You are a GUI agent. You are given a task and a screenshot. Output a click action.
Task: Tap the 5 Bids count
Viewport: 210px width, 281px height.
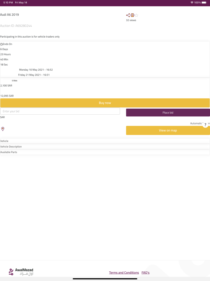click(14, 81)
